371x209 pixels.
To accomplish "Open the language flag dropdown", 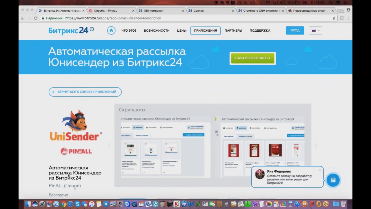I will click(x=315, y=30).
